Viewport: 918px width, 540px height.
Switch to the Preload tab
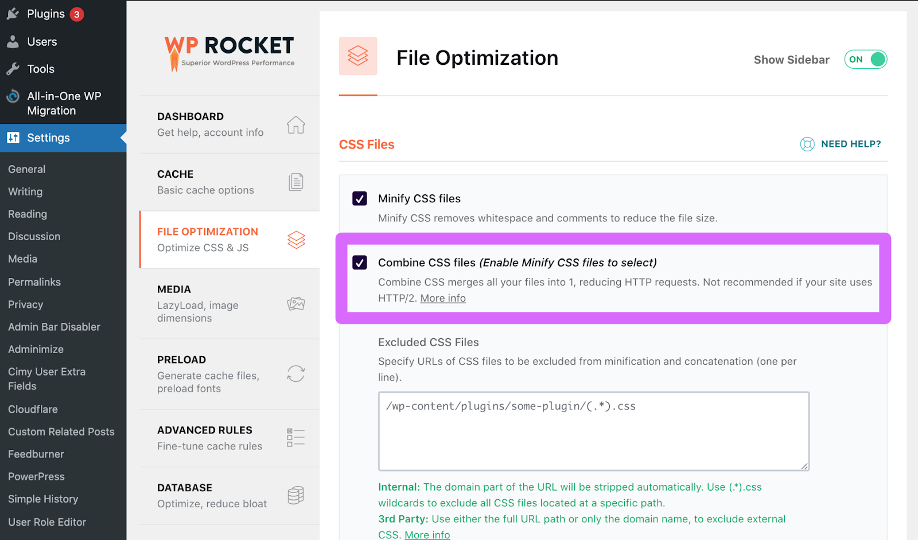click(x=229, y=374)
